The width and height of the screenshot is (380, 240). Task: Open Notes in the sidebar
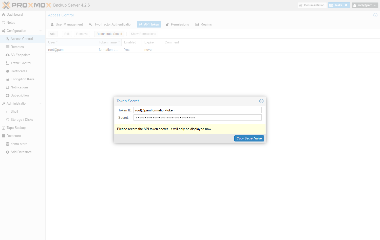point(23,23)
